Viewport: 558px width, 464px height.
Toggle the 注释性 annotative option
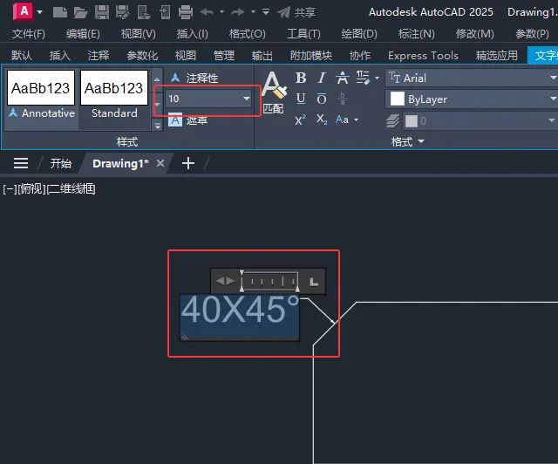pos(194,78)
